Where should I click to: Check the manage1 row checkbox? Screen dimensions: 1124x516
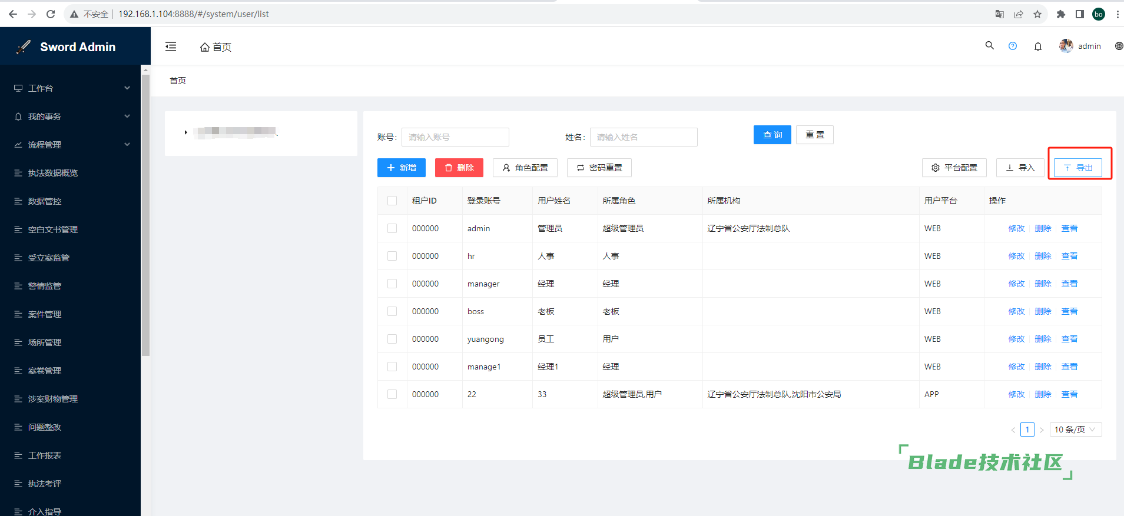(x=392, y=367)
